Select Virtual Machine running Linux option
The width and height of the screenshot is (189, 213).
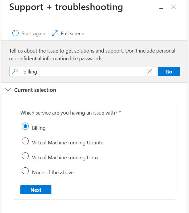(25, 156)
